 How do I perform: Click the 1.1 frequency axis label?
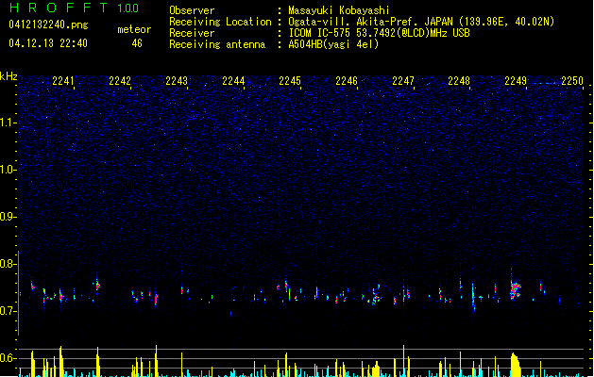(8, 123)
